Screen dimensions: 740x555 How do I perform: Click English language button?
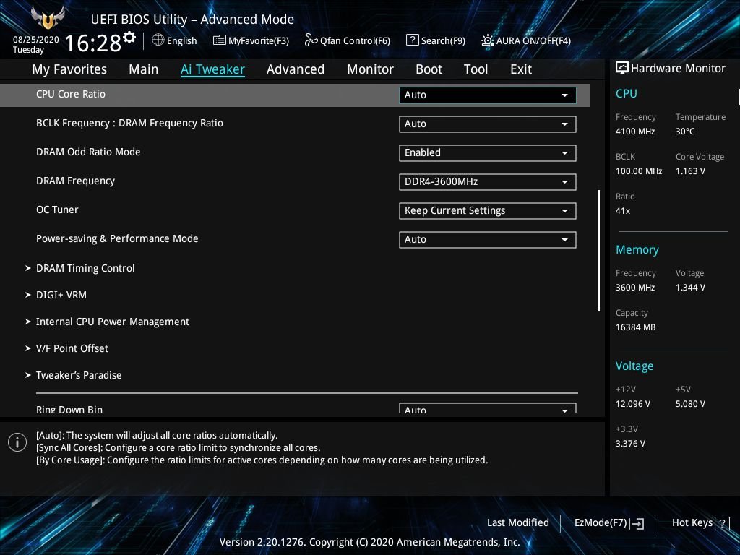tap(175, 40)
